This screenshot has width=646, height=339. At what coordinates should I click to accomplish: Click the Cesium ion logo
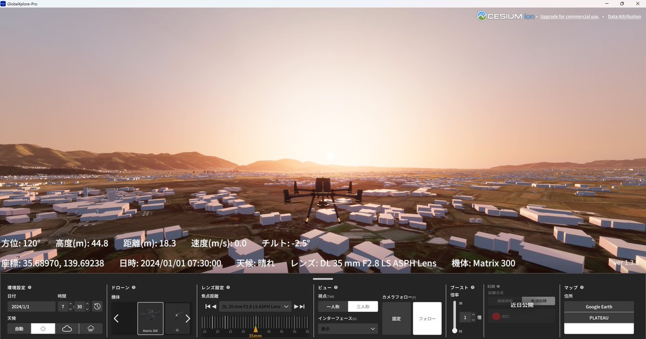tap(505, 16)
